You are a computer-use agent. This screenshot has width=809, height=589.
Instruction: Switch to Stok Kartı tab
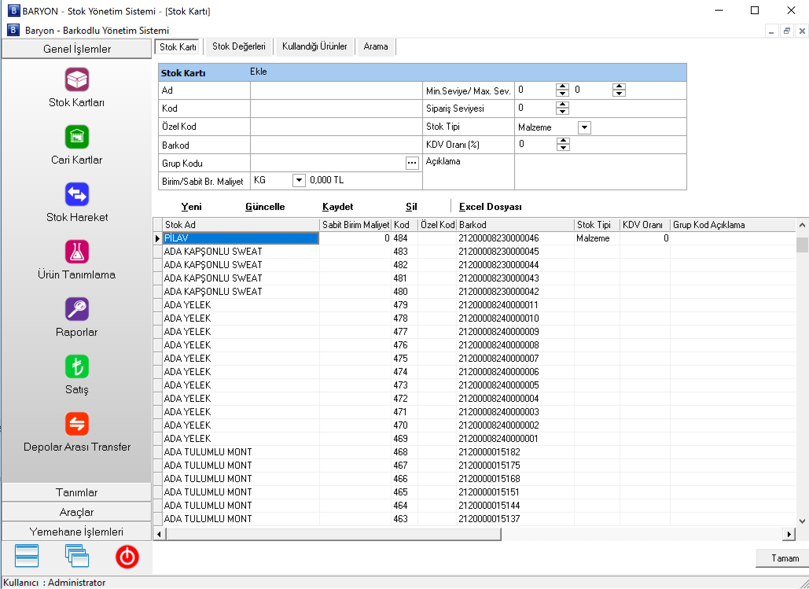click(x=178, y=47)
